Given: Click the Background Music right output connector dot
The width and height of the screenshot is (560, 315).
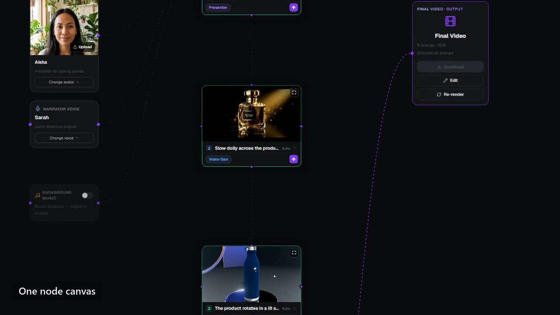Looking at the screenshot, I should [x=98, y=203].
